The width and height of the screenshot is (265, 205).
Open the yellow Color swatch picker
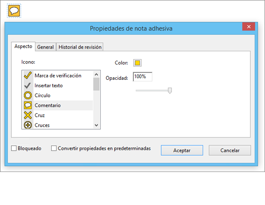[137, 63]
